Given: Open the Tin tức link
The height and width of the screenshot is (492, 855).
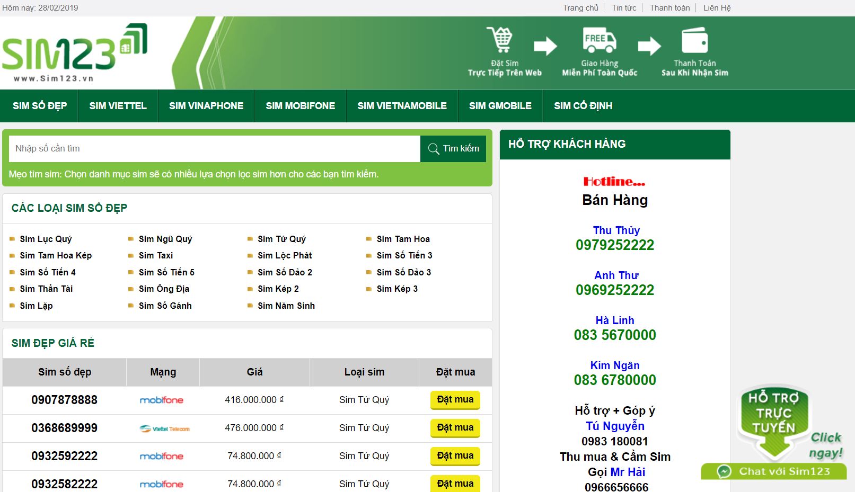Looking at the screenshot, I should tap(624, 8).
